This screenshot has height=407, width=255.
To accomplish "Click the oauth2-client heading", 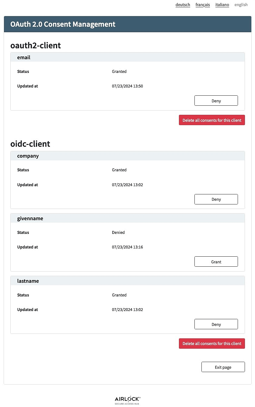I will [x=36, y=46].
